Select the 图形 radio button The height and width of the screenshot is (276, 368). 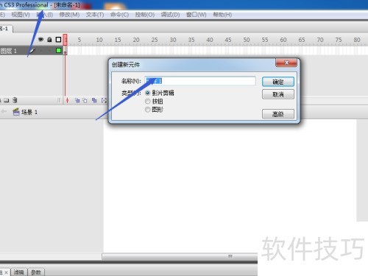click(x=147, y=110)
